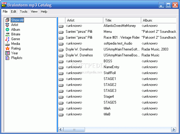This screenshot has width=180, height=134.
Task: Minimize the Brainstorm mp3 Catalog window
Action: click(161, 5)
